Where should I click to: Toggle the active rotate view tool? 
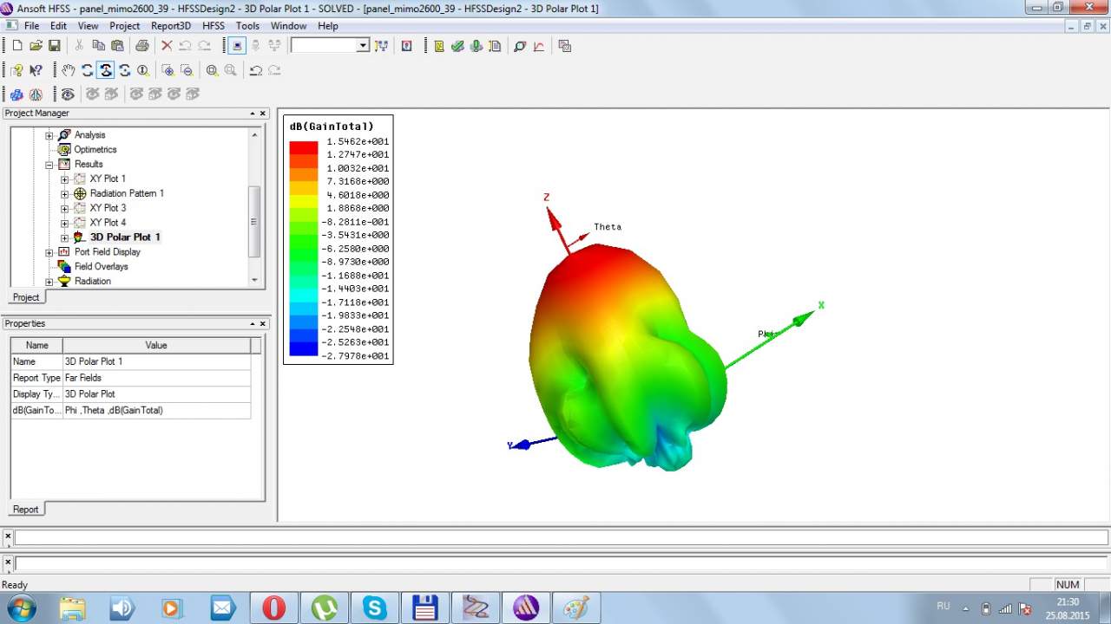pos(106,70)
